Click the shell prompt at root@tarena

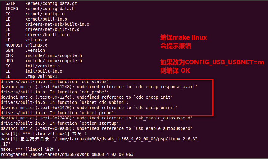pos(67,155)
